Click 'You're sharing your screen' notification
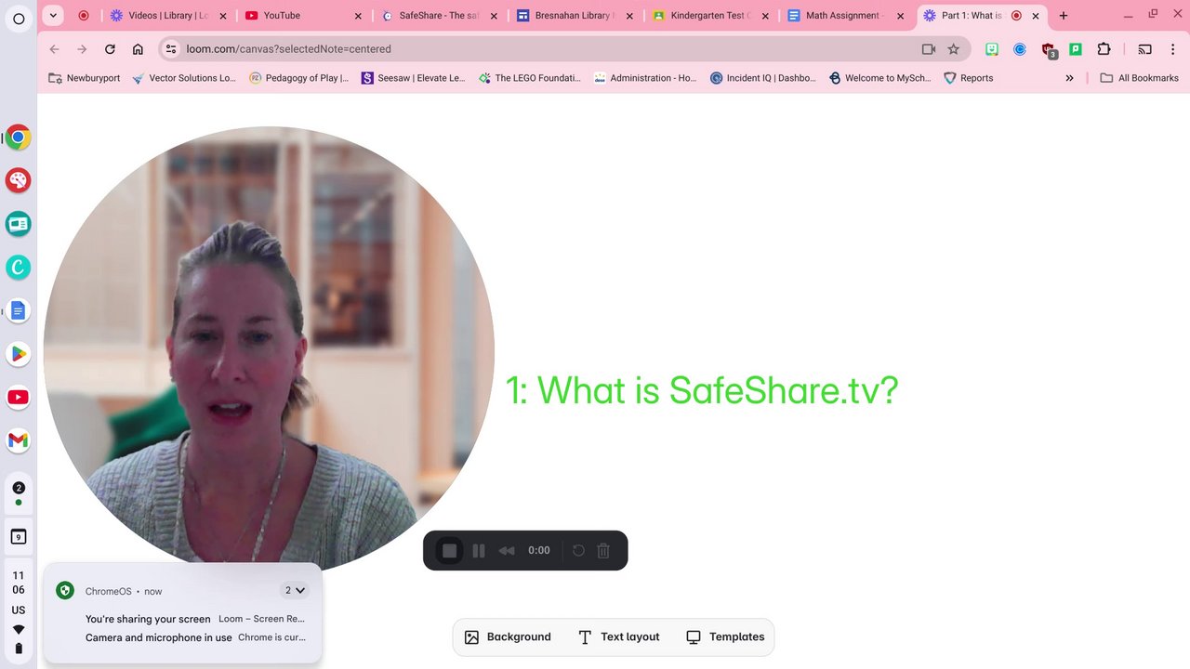Image resolution: width=1190 pixels, height=669 pixels. pyautogui.click(x=195, y=619)
